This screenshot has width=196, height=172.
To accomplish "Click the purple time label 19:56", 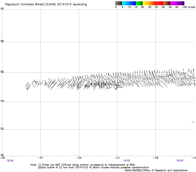I will click(x=180, y=161).
